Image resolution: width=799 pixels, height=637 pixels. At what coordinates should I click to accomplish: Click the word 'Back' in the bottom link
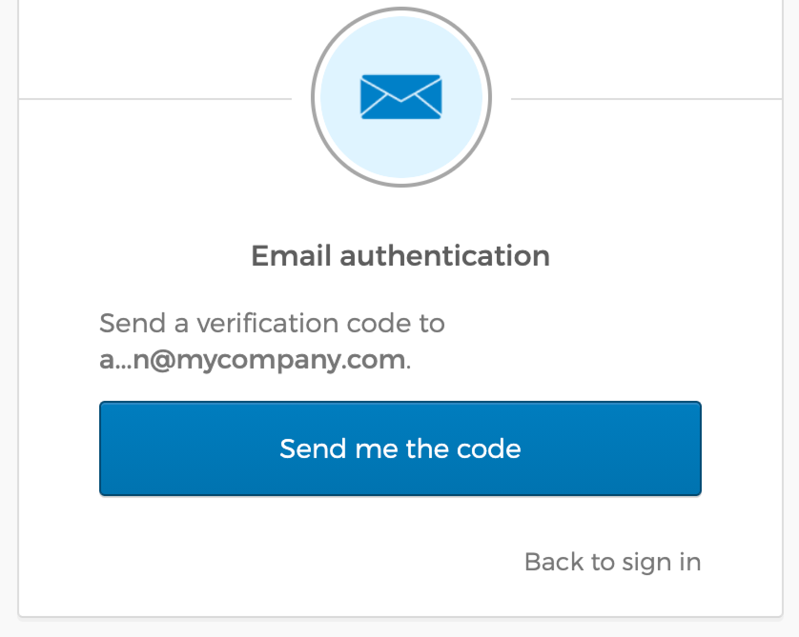tap(554, 562)
